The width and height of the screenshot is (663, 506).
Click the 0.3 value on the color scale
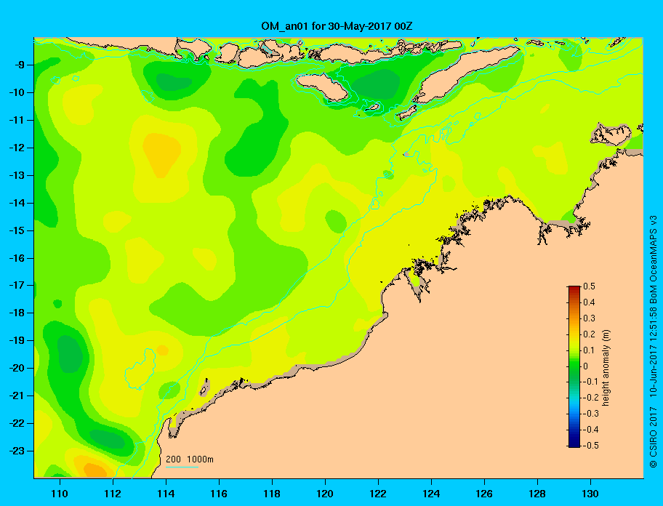pyautogui.click(x=590, y=318)
